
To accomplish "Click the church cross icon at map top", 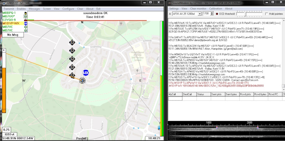I will tap(121, 23).
